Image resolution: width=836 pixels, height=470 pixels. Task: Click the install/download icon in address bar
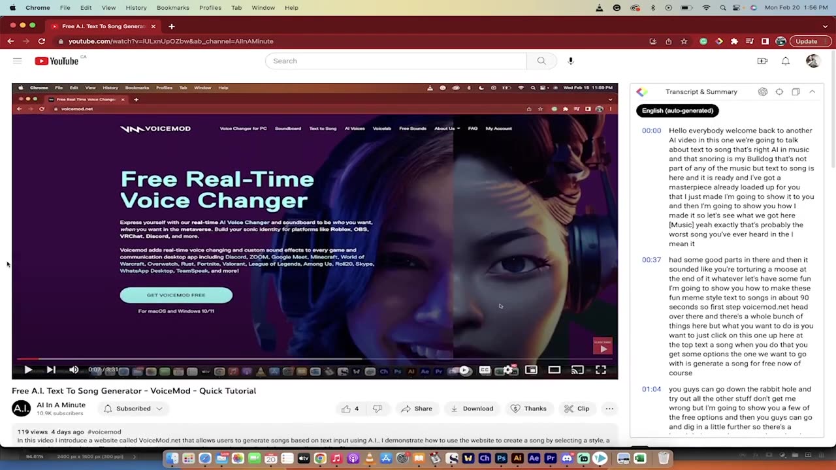point(652,41)
